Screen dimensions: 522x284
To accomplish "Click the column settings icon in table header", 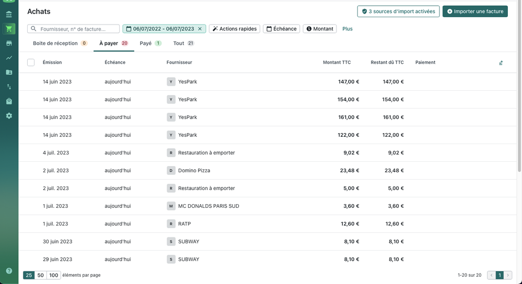I will click(x=501, y=63).
